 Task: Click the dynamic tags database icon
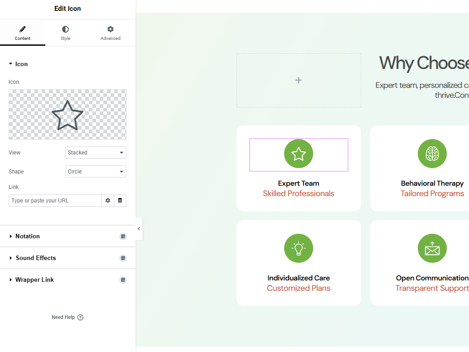(120, 201)
